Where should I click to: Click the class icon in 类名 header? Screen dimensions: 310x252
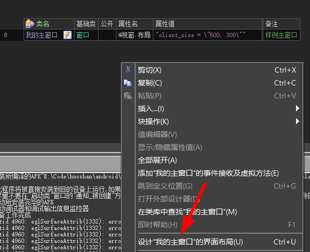pyautogui.click(x=30, y=24)
